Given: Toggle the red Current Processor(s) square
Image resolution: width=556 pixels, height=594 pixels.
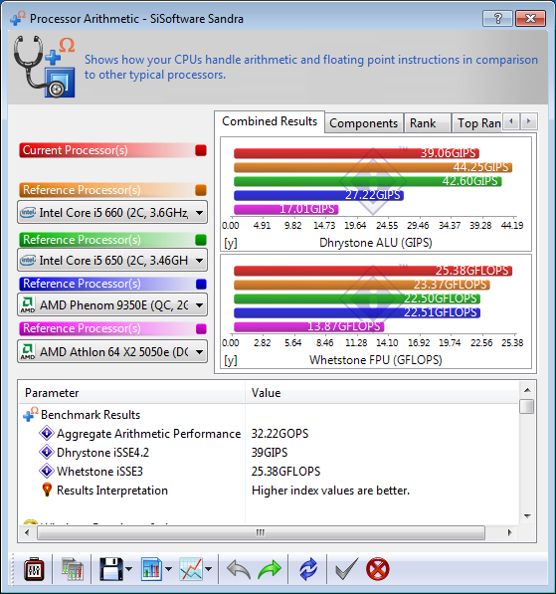Looking at the screenshot, I should tap(201, 150).
